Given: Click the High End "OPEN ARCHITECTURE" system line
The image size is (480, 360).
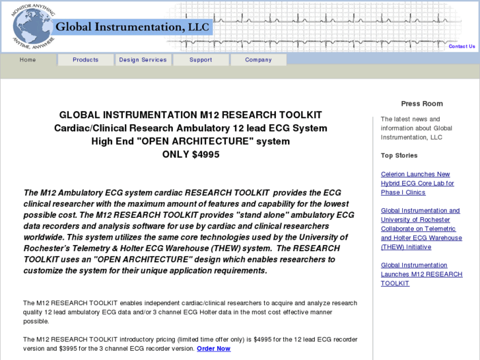Looking at the screenshot, I should point(190,141).
